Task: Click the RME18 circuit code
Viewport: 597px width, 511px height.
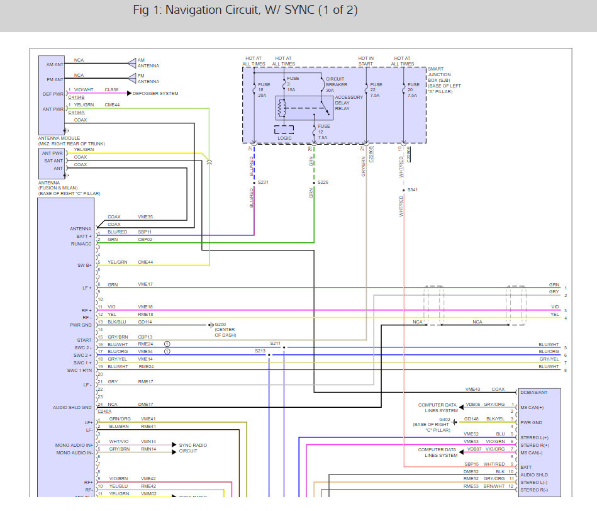Action: (x=145, y=315)
